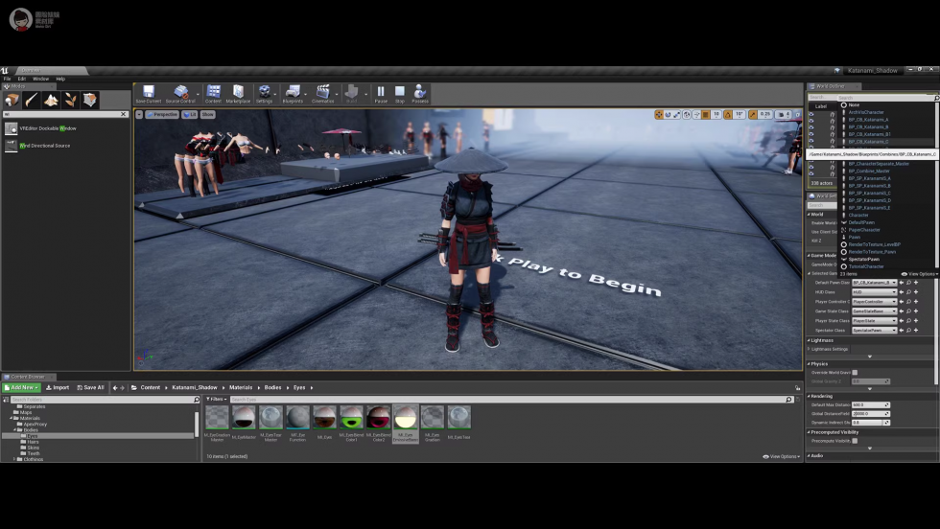Image resolution: width=940 pixels, height=529 pixels.
Task: Click the Dynamic Indirect Shadows value slider
Action: tap(871, 423)
